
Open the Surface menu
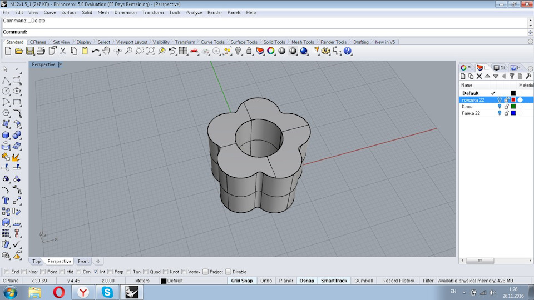69,12
